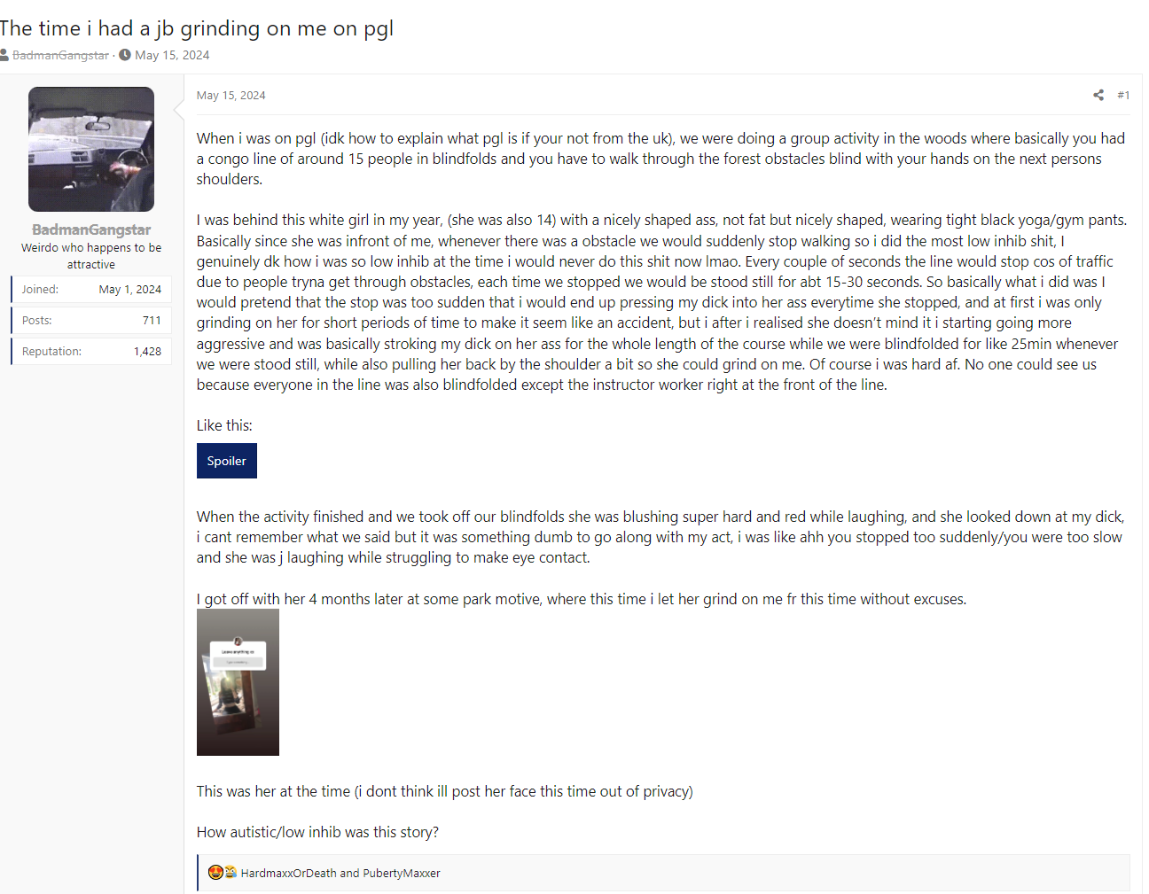The width and height of the screenshot is (1149, 894).
Task: Click the user icon beside thread author
Action: (4, 55)
